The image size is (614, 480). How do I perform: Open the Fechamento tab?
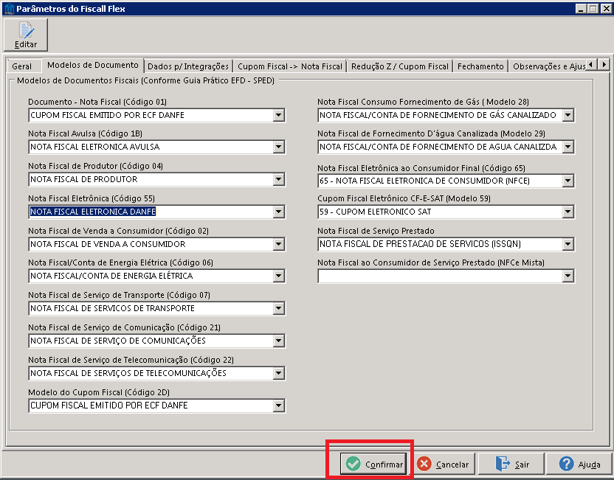[x=480, y=66]
